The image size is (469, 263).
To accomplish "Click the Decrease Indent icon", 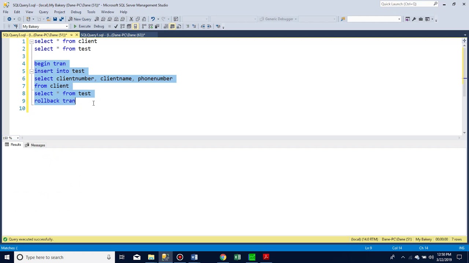I will point(203,26).
